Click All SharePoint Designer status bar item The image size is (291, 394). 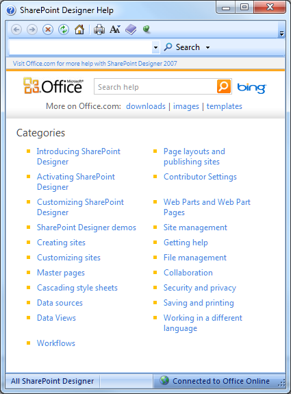tap(52, 381)
